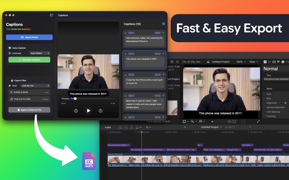Click the Index tab in timeline
This screenshot has height=180, width=289.
tap(108, 127)
